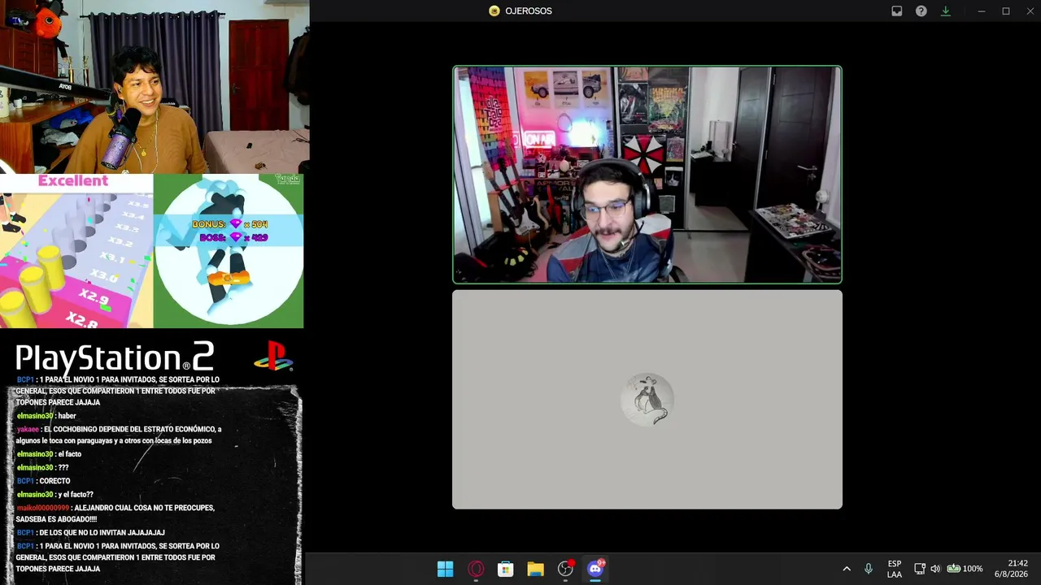Click the OJEROSOS group avatar icon
Screen dimensions: 1041x585
tap(494, 11)
